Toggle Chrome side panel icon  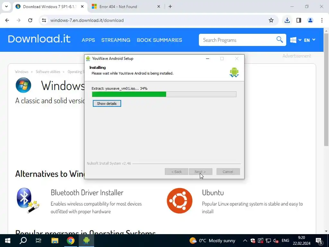[x=299, y=20]
